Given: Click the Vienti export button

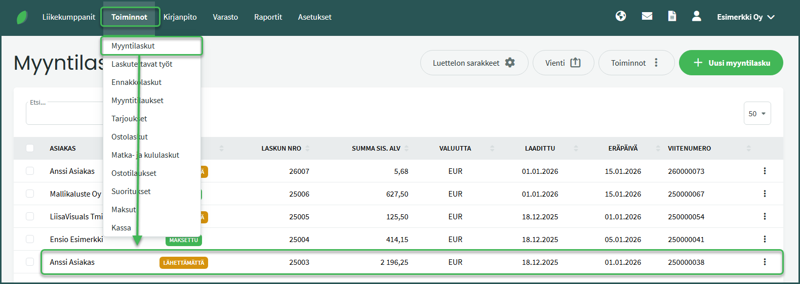Looking at the screenshot, I should 563,63.
